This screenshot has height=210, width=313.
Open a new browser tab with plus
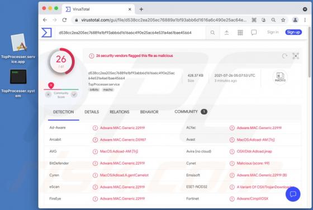pyautogui.click(x=141, y=9)
